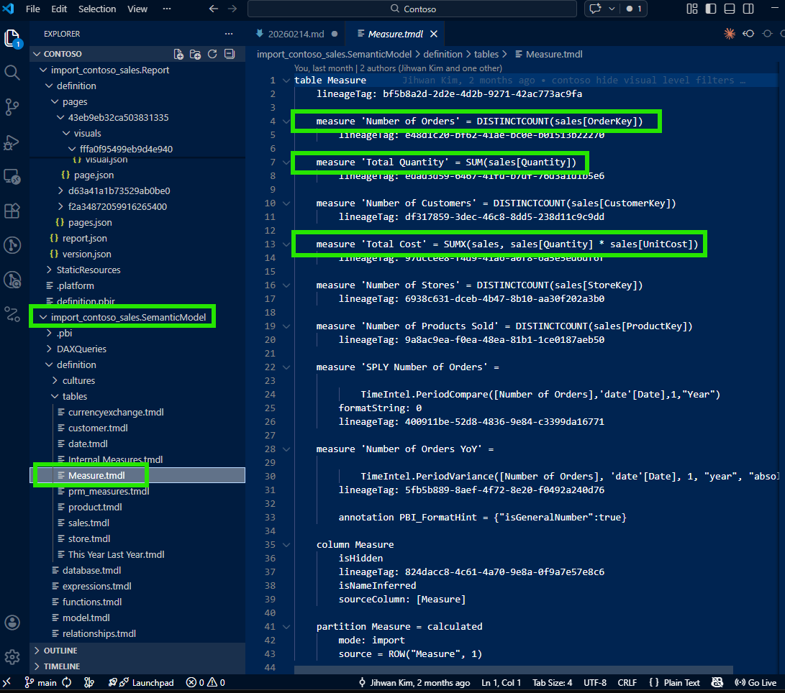
Task: Open the Source Control view icon
Action: (x=12, y=106)
